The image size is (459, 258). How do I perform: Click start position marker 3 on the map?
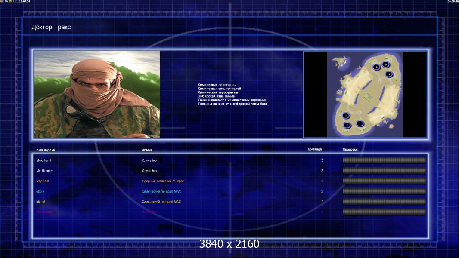(389, 74)
